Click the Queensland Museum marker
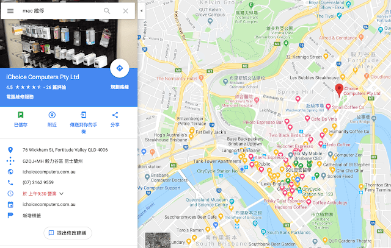391x248 pixels. click(232, 202)
